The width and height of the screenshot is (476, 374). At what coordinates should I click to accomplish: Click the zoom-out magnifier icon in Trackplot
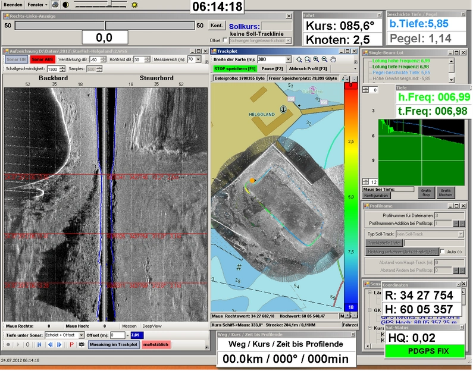pyautogui.click(x=323, y=59)
